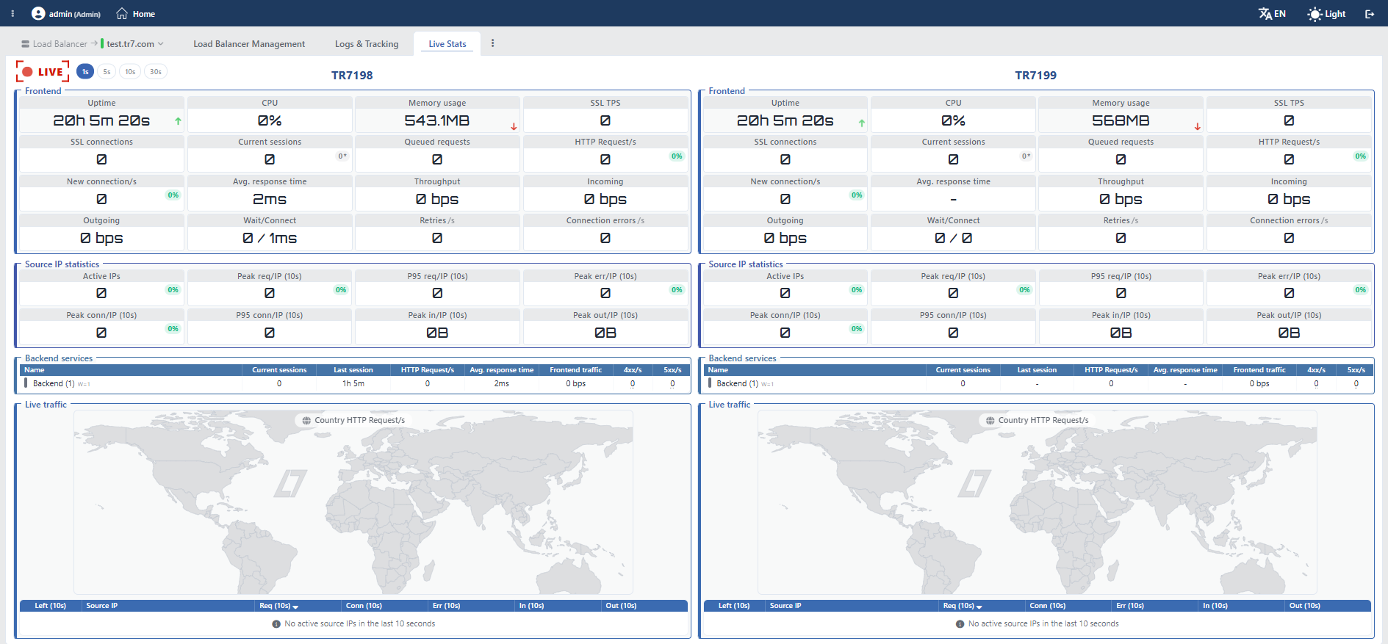1388x644 pixels.
Task: Switch the Light theme toggle
Action: click(1326, 14)
